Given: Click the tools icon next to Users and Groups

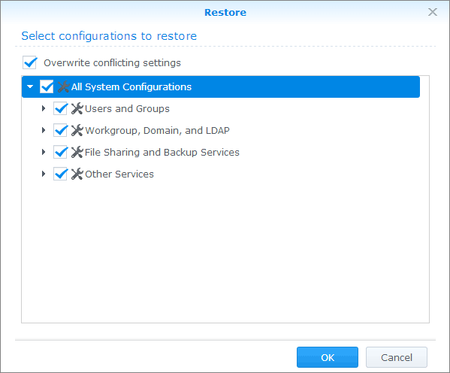Looking at the screenshot, I should pyautogui.click(x=77, y=108).
